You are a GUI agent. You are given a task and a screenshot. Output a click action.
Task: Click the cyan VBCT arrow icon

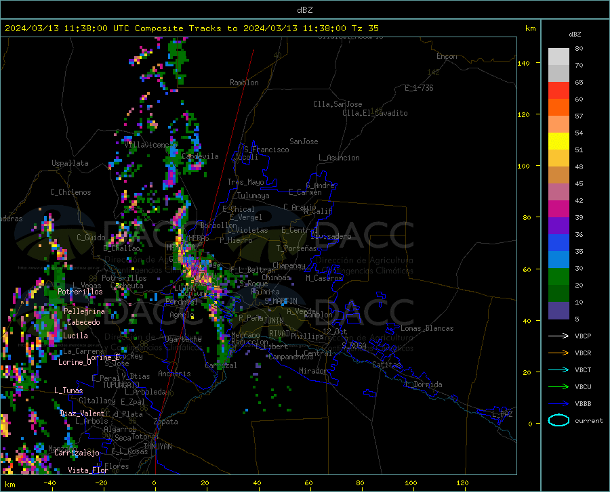click(558, 370)
